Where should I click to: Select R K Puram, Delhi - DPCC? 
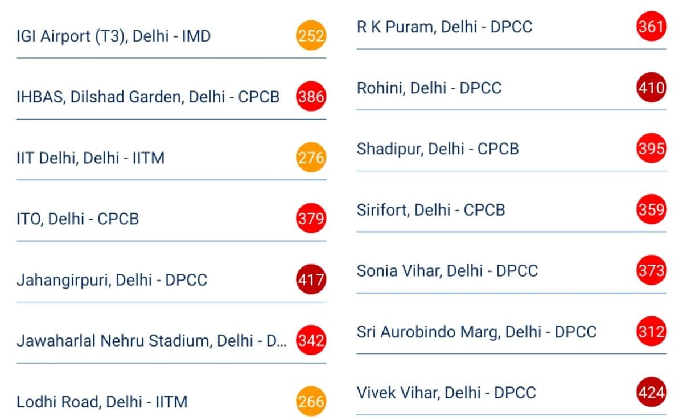tap(444, 27)
